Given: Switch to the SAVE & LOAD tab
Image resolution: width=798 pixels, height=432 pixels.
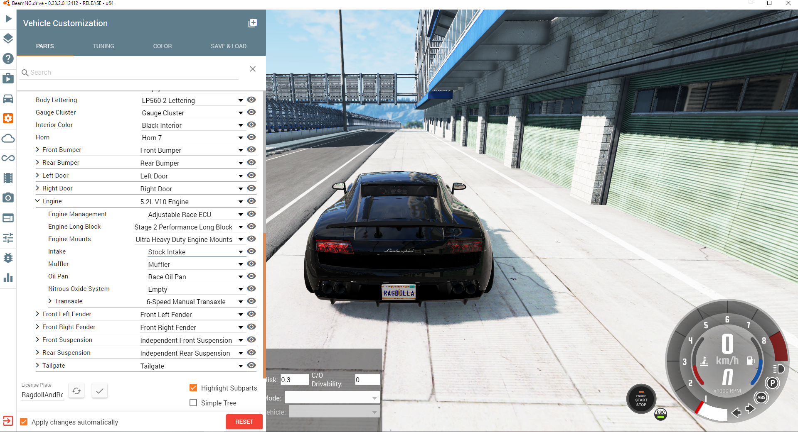Looking at the screenshot, I should [229, 46].
